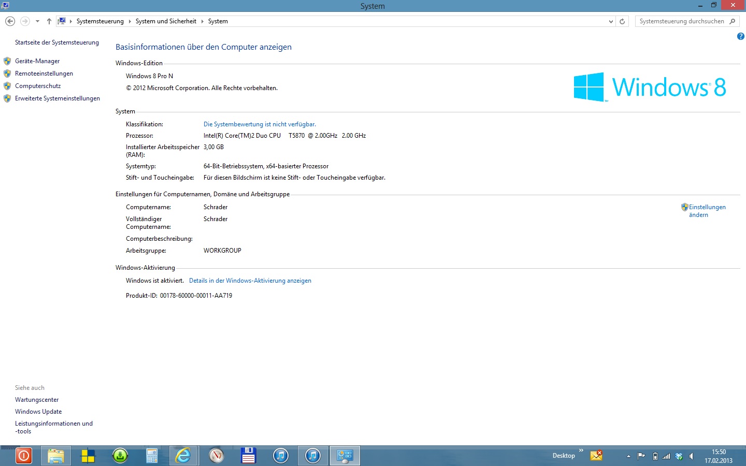
Task: Open the Action Center flag tray icon
Action: tap(641, 456)
